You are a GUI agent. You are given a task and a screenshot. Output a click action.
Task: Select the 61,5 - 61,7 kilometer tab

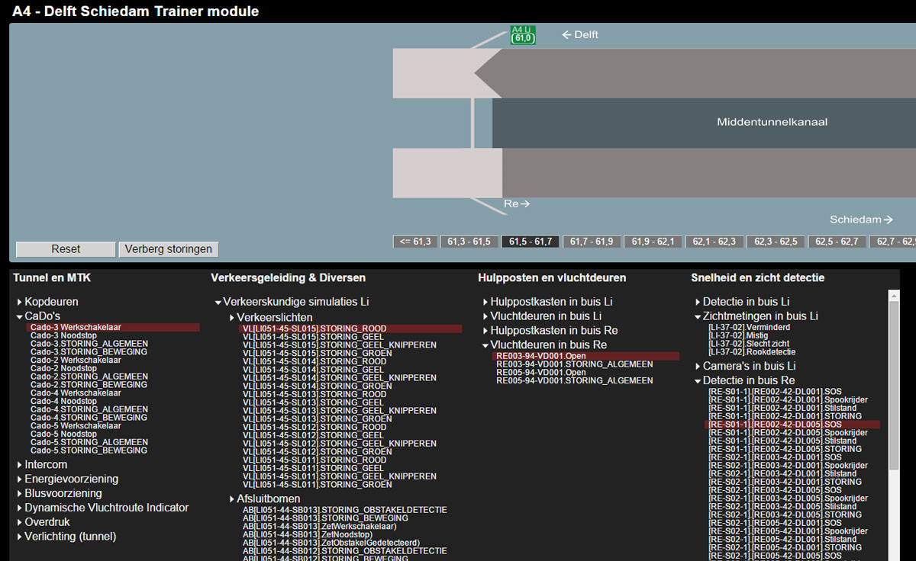coord(531,242)
